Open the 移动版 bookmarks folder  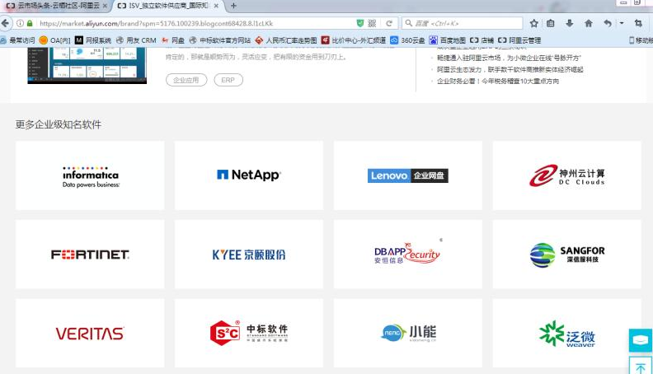(641, 40)
